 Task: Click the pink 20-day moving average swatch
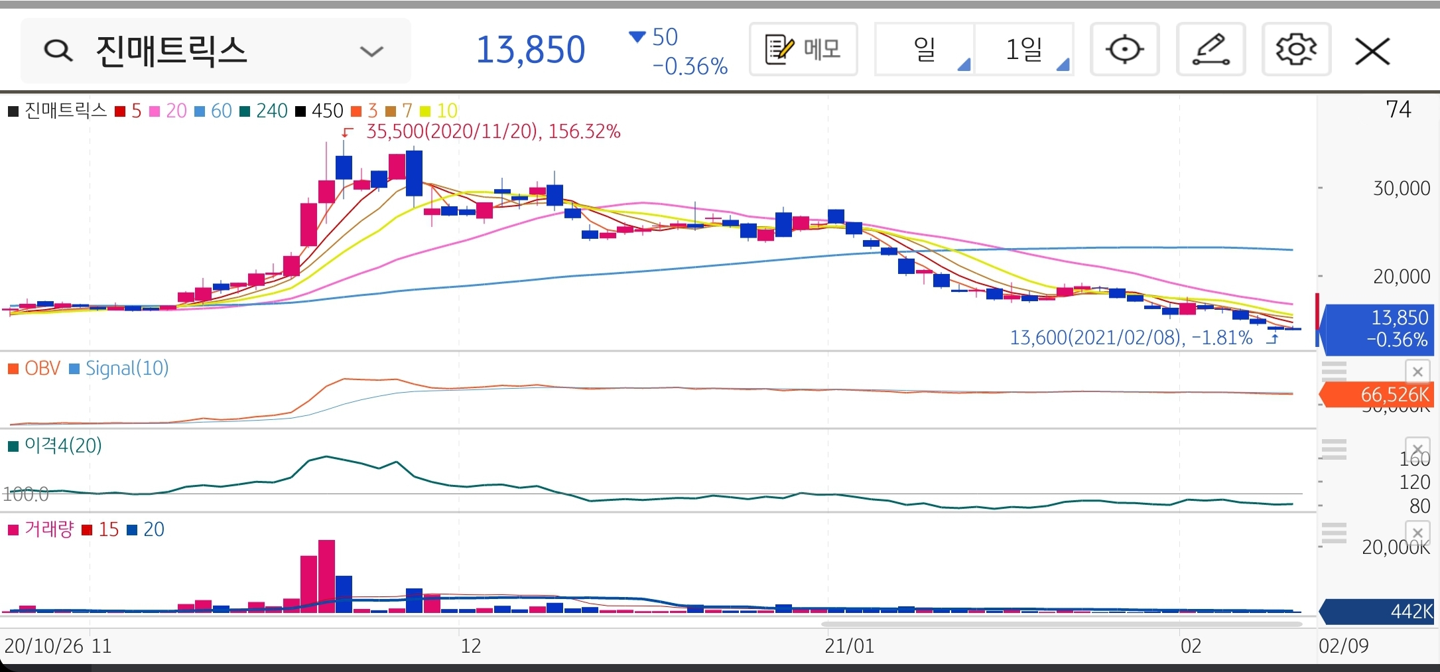(x=155, y=111)
